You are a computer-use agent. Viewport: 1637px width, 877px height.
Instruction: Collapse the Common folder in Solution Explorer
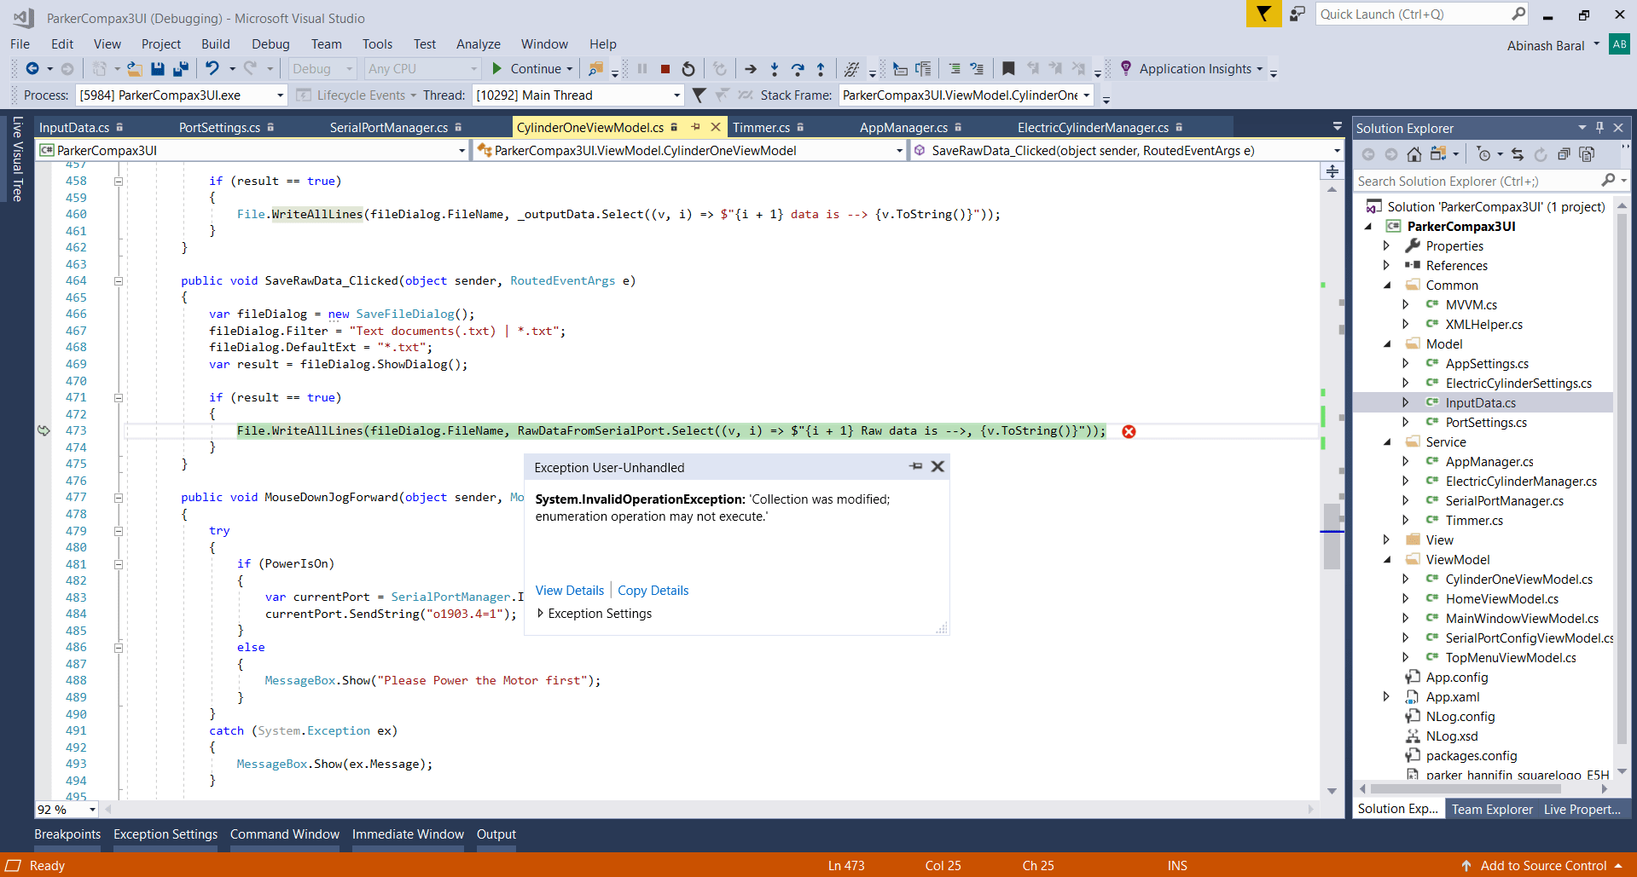coord(1386,286)
